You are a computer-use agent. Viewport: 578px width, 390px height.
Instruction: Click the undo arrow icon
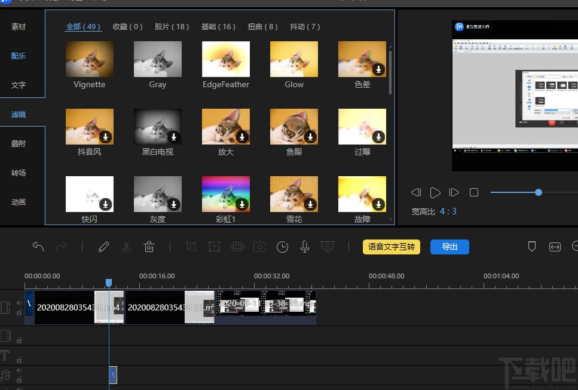coord(38,247)
